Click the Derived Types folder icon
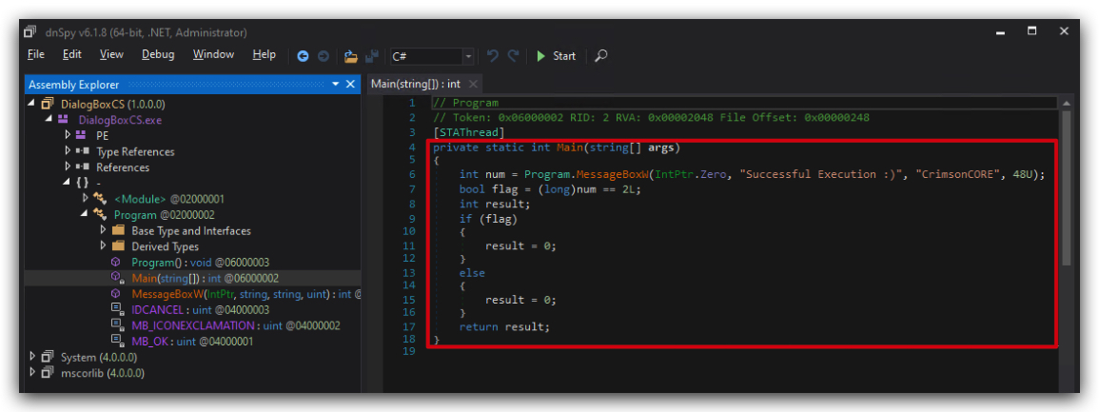 coord(118,246)
